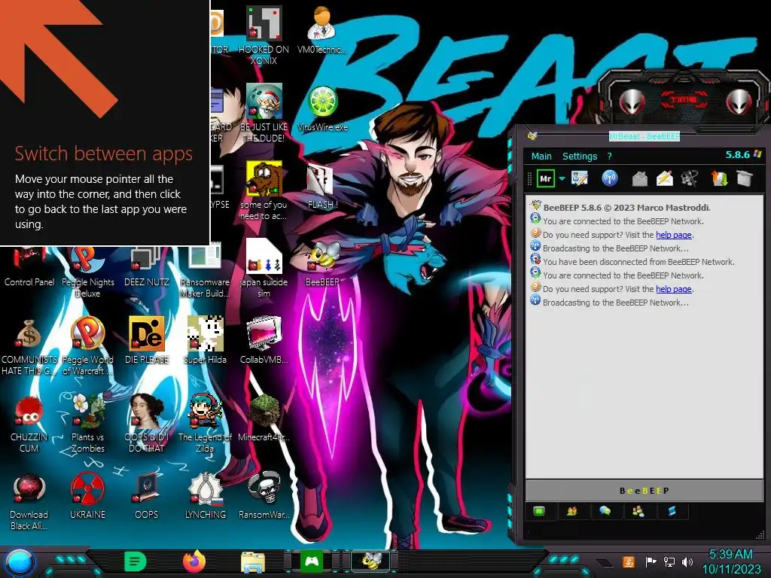
Task: Open the clock showing 5:39 AM
Action: point(731,561)
